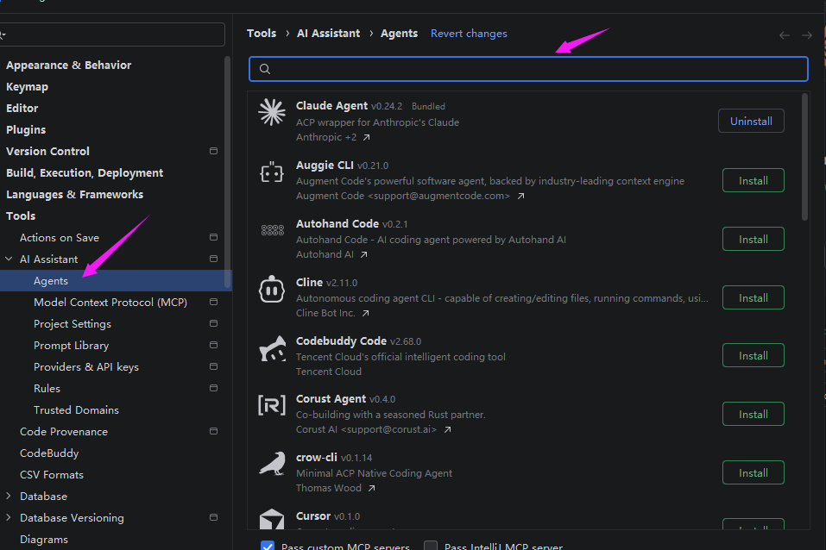Screen dimensions: 826x550
Task: Open Plugins settings section
Action: [x=26, y=130]
